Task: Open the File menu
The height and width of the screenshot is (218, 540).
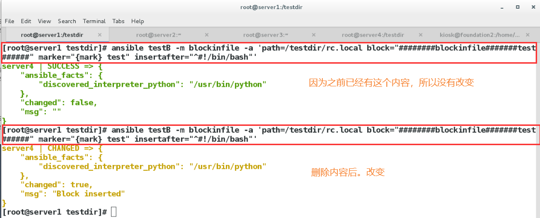Action: [9, 21]
